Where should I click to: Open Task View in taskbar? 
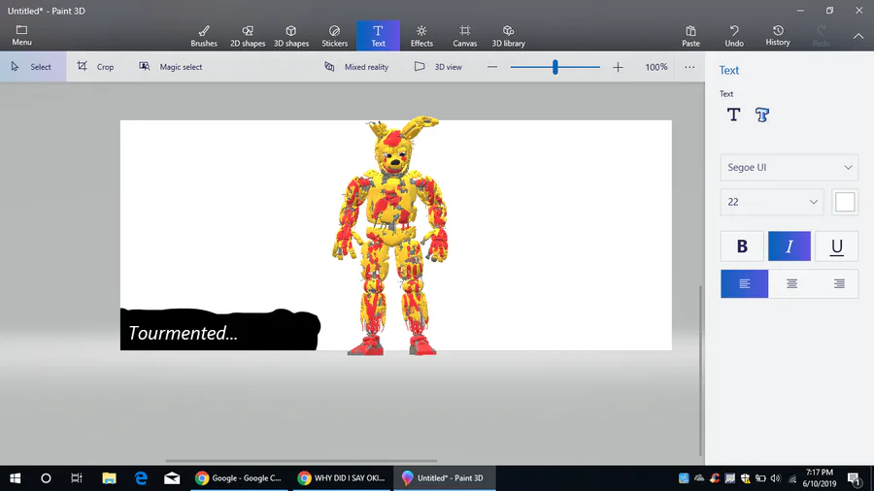point(77,478)
